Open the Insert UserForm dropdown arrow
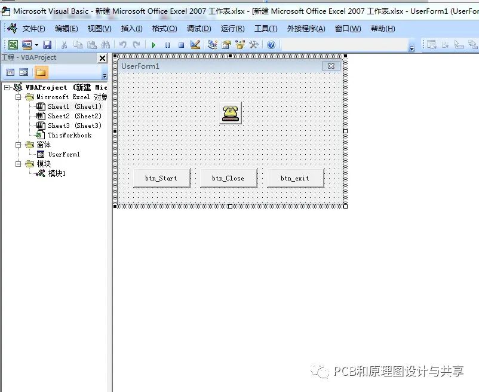Viewport: 479px width, 392px height. coord(36,45)
